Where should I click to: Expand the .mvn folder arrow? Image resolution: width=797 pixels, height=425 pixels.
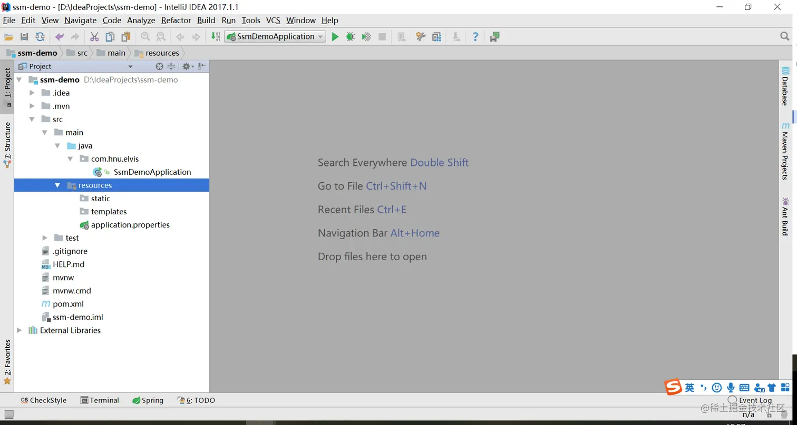pyautogui.click(x=32, y=106)
